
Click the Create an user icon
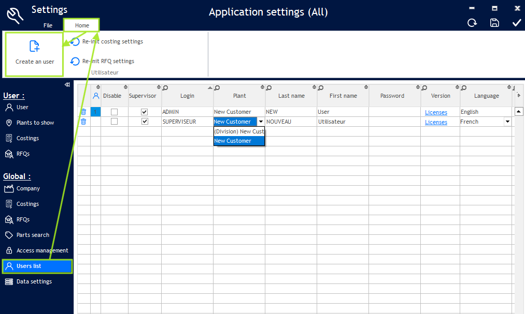click(35, 47)
